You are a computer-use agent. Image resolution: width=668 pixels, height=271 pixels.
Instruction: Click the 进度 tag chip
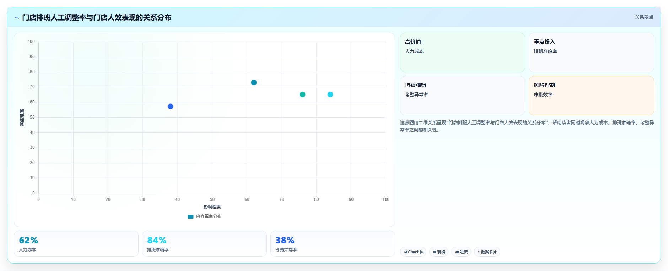(x=461, y=252)
